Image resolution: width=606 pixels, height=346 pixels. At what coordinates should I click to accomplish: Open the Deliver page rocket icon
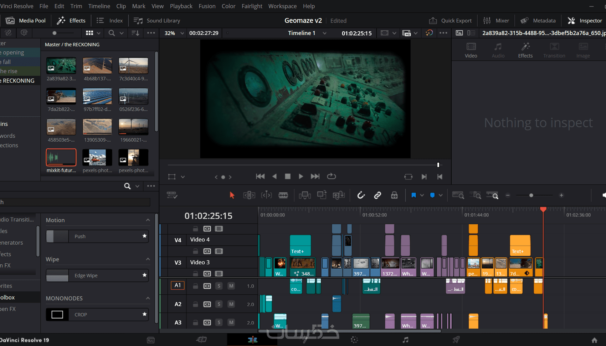[x=456, y=340]
